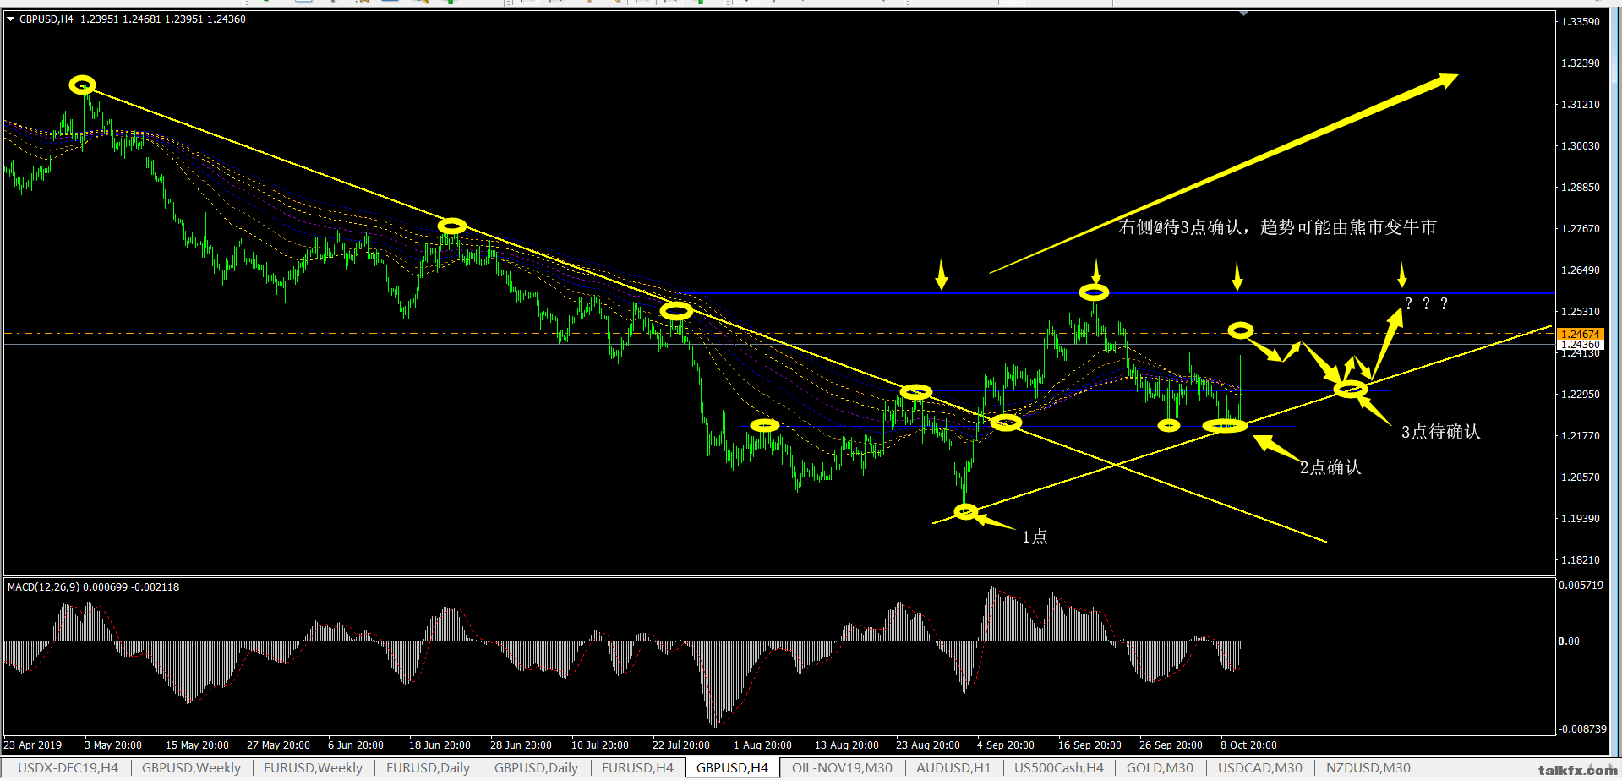Select the '趋势可能由熊市变牛市' annotation text

coord(1348,226)
